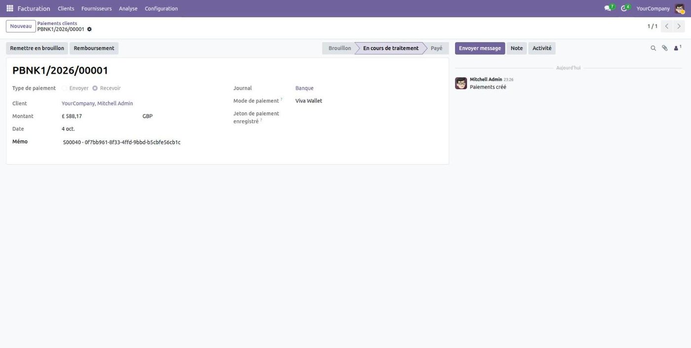Click Mitchell Admin author name in log

[x=486, y=79]
